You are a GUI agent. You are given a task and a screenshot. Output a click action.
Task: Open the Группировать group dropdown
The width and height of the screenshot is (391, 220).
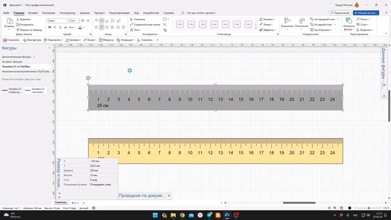coord(321,30)
